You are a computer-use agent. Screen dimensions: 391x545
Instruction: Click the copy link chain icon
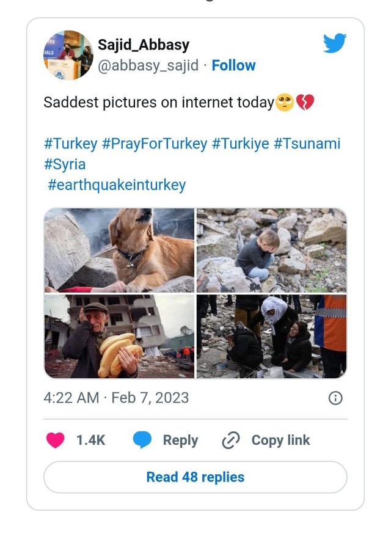pyautogui.click(x=230, y=441)
